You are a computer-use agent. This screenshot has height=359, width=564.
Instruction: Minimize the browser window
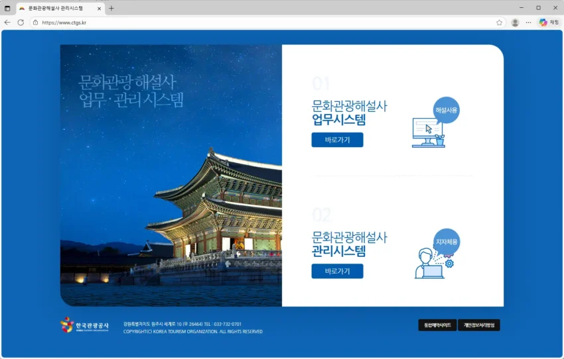click(x=522, y=7)
